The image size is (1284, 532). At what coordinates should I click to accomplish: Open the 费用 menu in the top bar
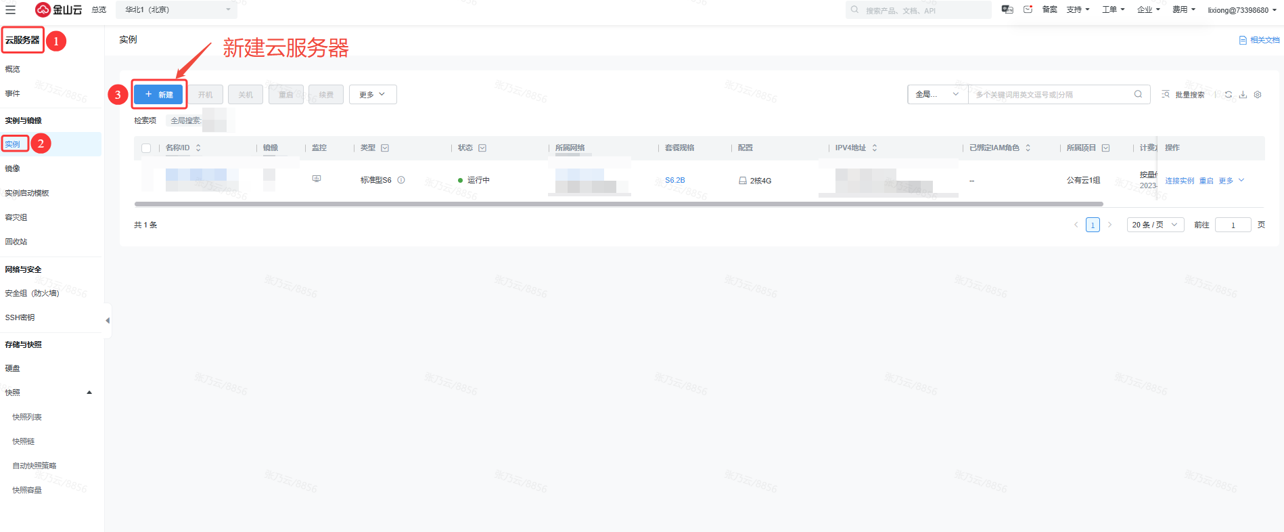[1184, 9]
